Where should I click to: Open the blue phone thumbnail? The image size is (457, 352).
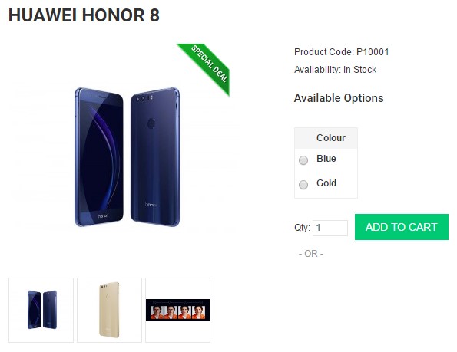pos(41,310)
